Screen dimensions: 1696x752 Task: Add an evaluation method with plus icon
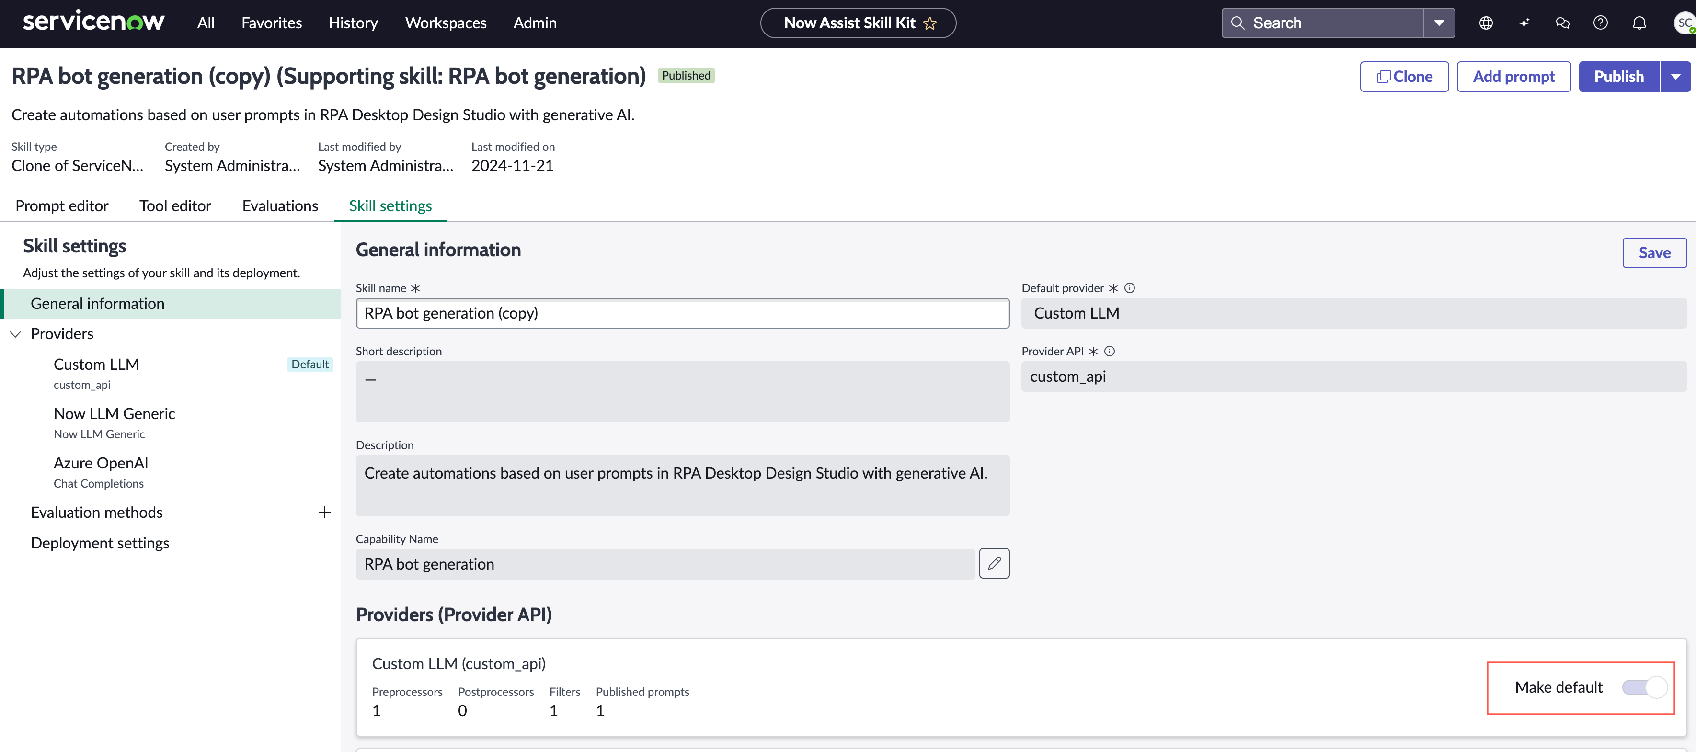click(324, 512)
